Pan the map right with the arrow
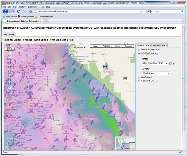The image size is (187, 156). point(13,49)
